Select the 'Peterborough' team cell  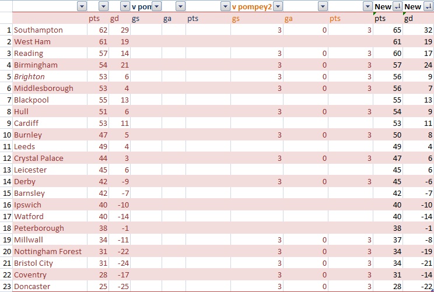(x=50, y=228)
